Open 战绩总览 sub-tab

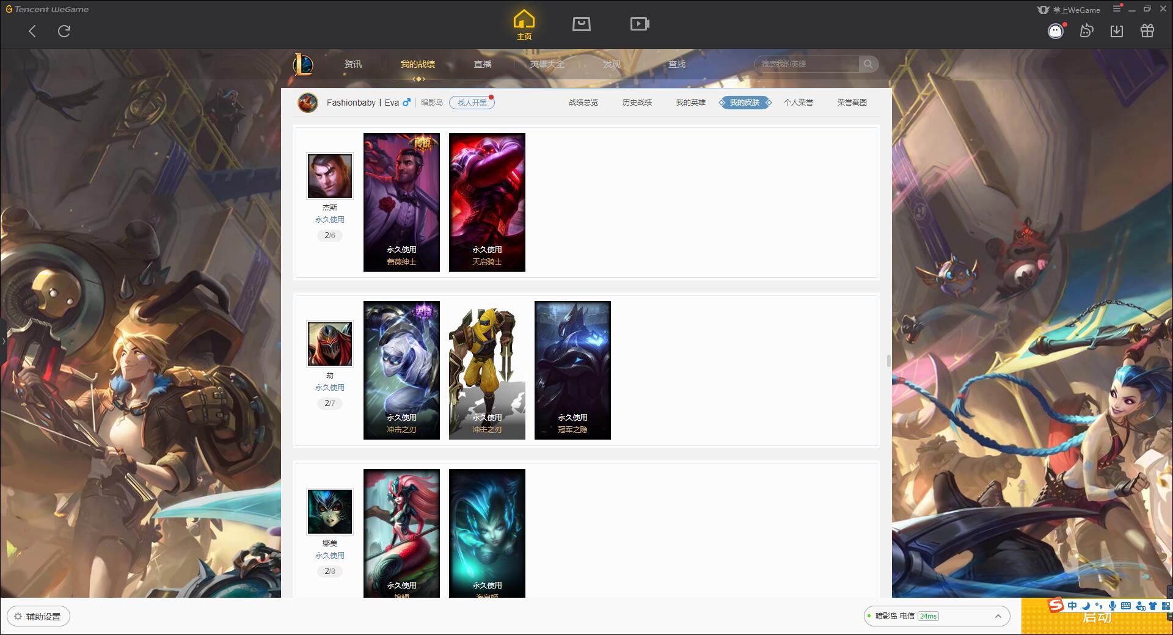click(583, 103)
